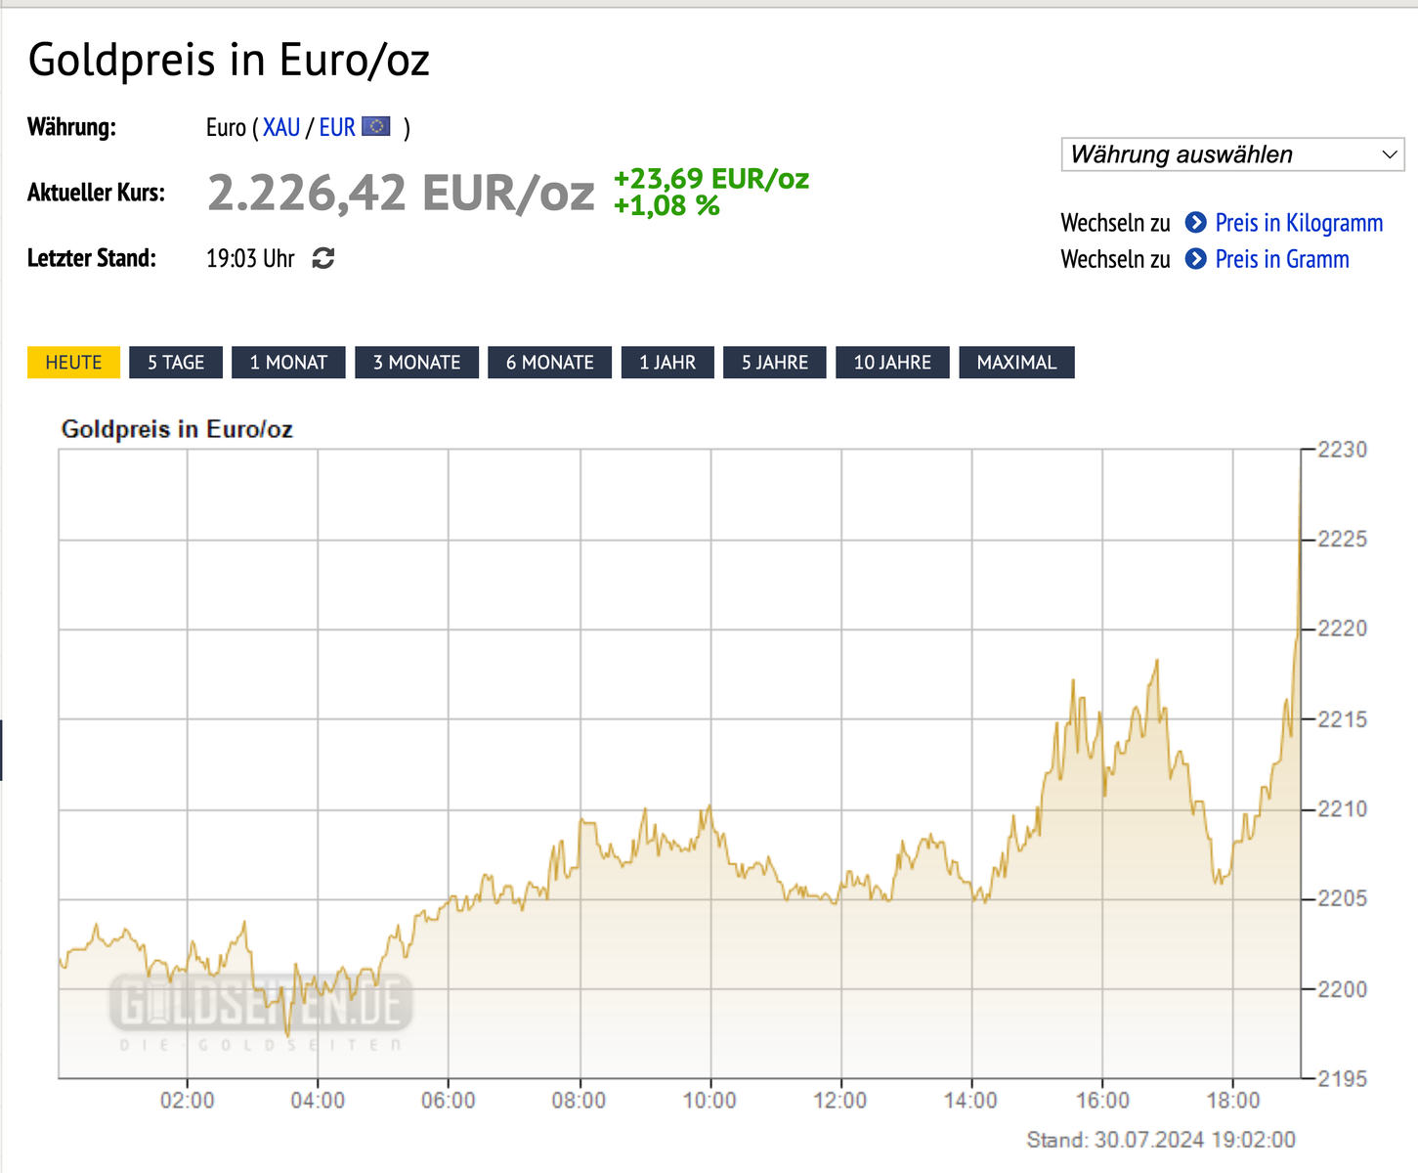Open the EUR currency link
Screen dimensions: 1418x1173
(x=337, y=128)
